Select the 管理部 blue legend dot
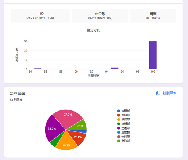This screenshot has width=188, height=160. coord(119,111)
